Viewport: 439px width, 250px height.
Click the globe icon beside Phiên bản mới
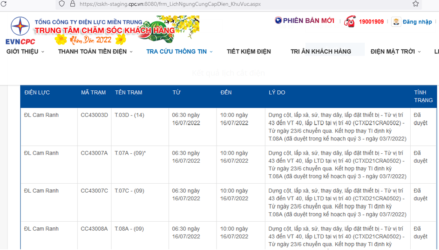pos(278,21)
